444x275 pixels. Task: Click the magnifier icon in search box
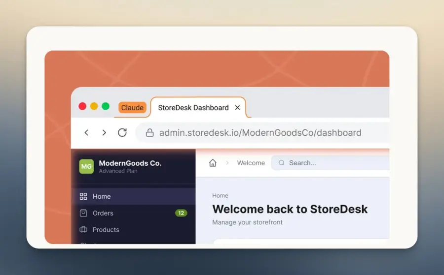(282, 163)
